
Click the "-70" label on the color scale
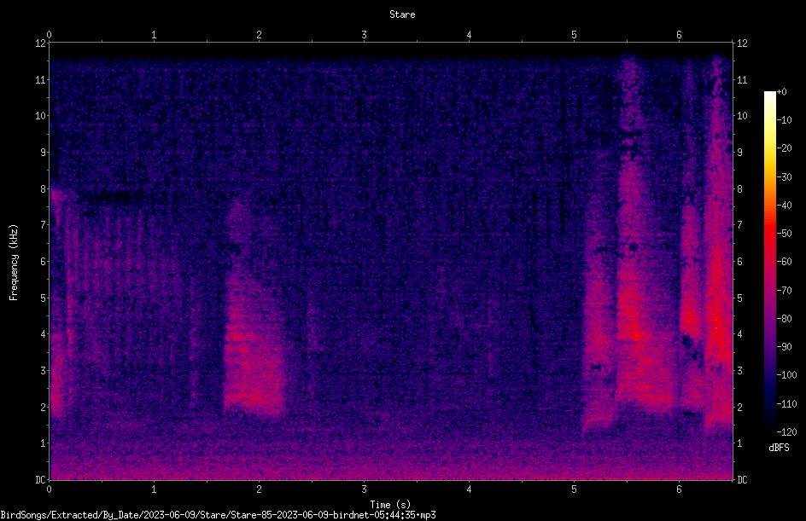784,291
